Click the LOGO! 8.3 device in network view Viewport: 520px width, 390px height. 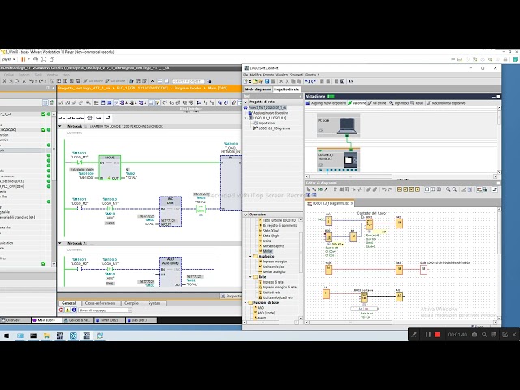click(338, 160)
